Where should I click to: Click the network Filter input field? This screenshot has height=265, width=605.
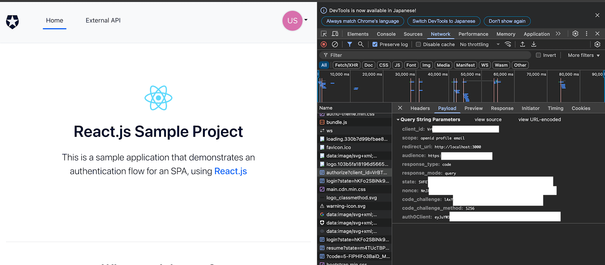(425, 55)
